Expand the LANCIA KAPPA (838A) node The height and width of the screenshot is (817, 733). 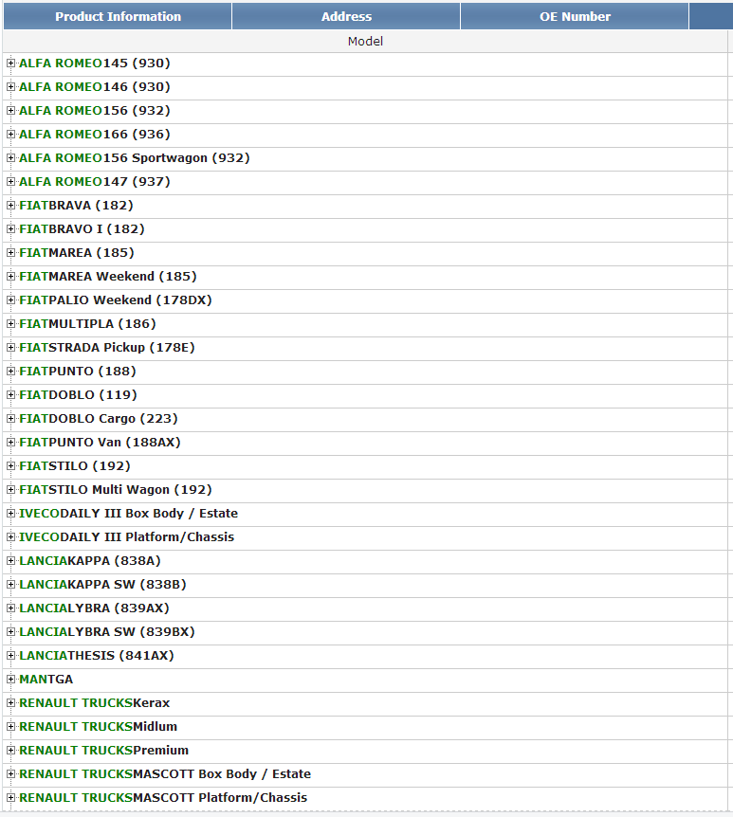(10, 561)
